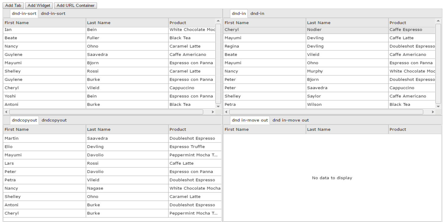This screenshot has width=445, height=222.
Task: Click the left arrow of the dnd-in horizontal scrollbar
Action: 226,112
